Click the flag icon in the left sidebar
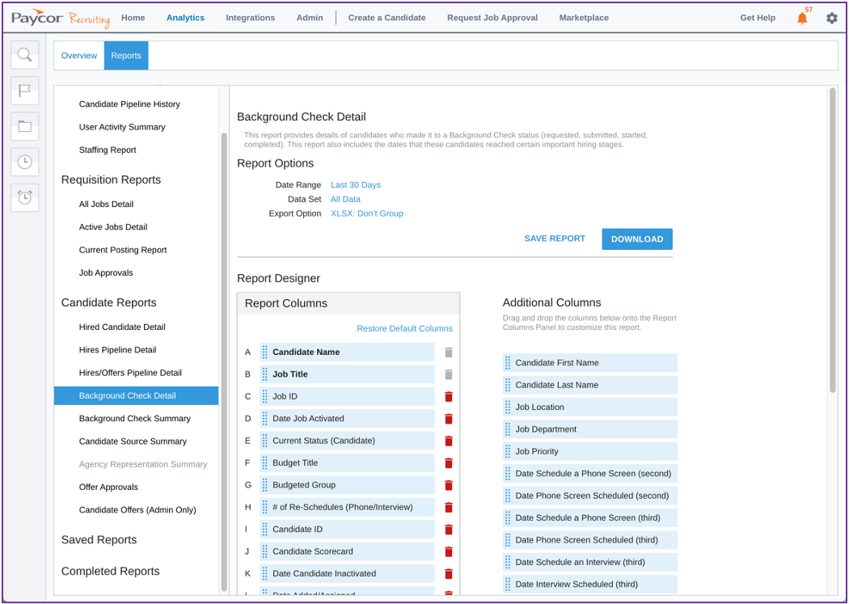This screenshot has height=604, width=849. [24, 91]
